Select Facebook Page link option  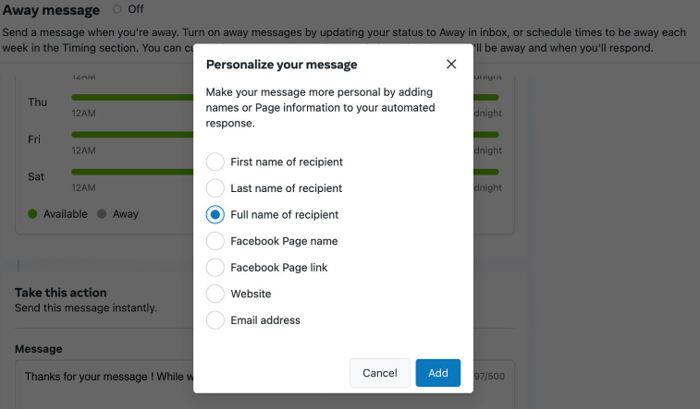215,268
